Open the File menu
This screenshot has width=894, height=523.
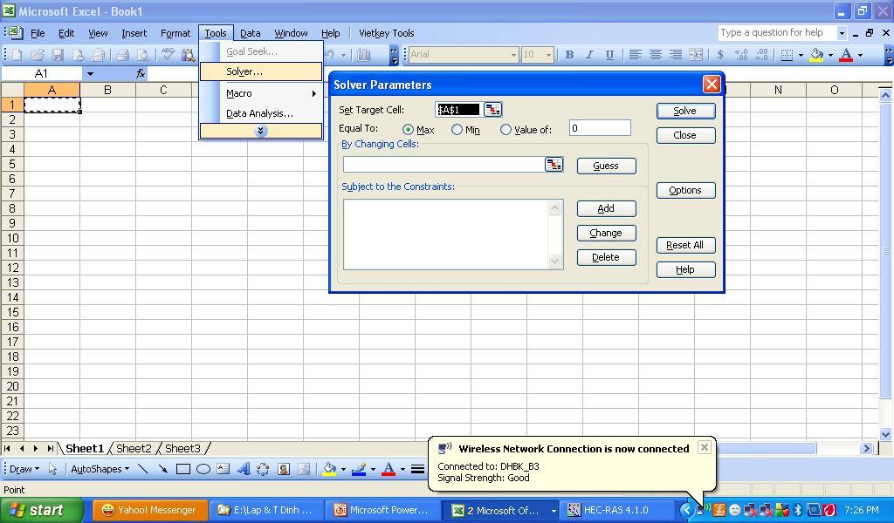[38, 33]
